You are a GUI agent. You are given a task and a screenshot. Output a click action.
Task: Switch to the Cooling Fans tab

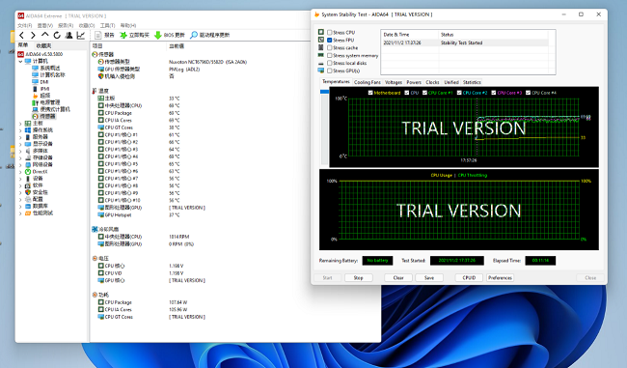click(x=368, y=82)
